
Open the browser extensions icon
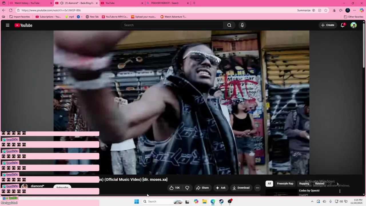click(x=334, y=10)
